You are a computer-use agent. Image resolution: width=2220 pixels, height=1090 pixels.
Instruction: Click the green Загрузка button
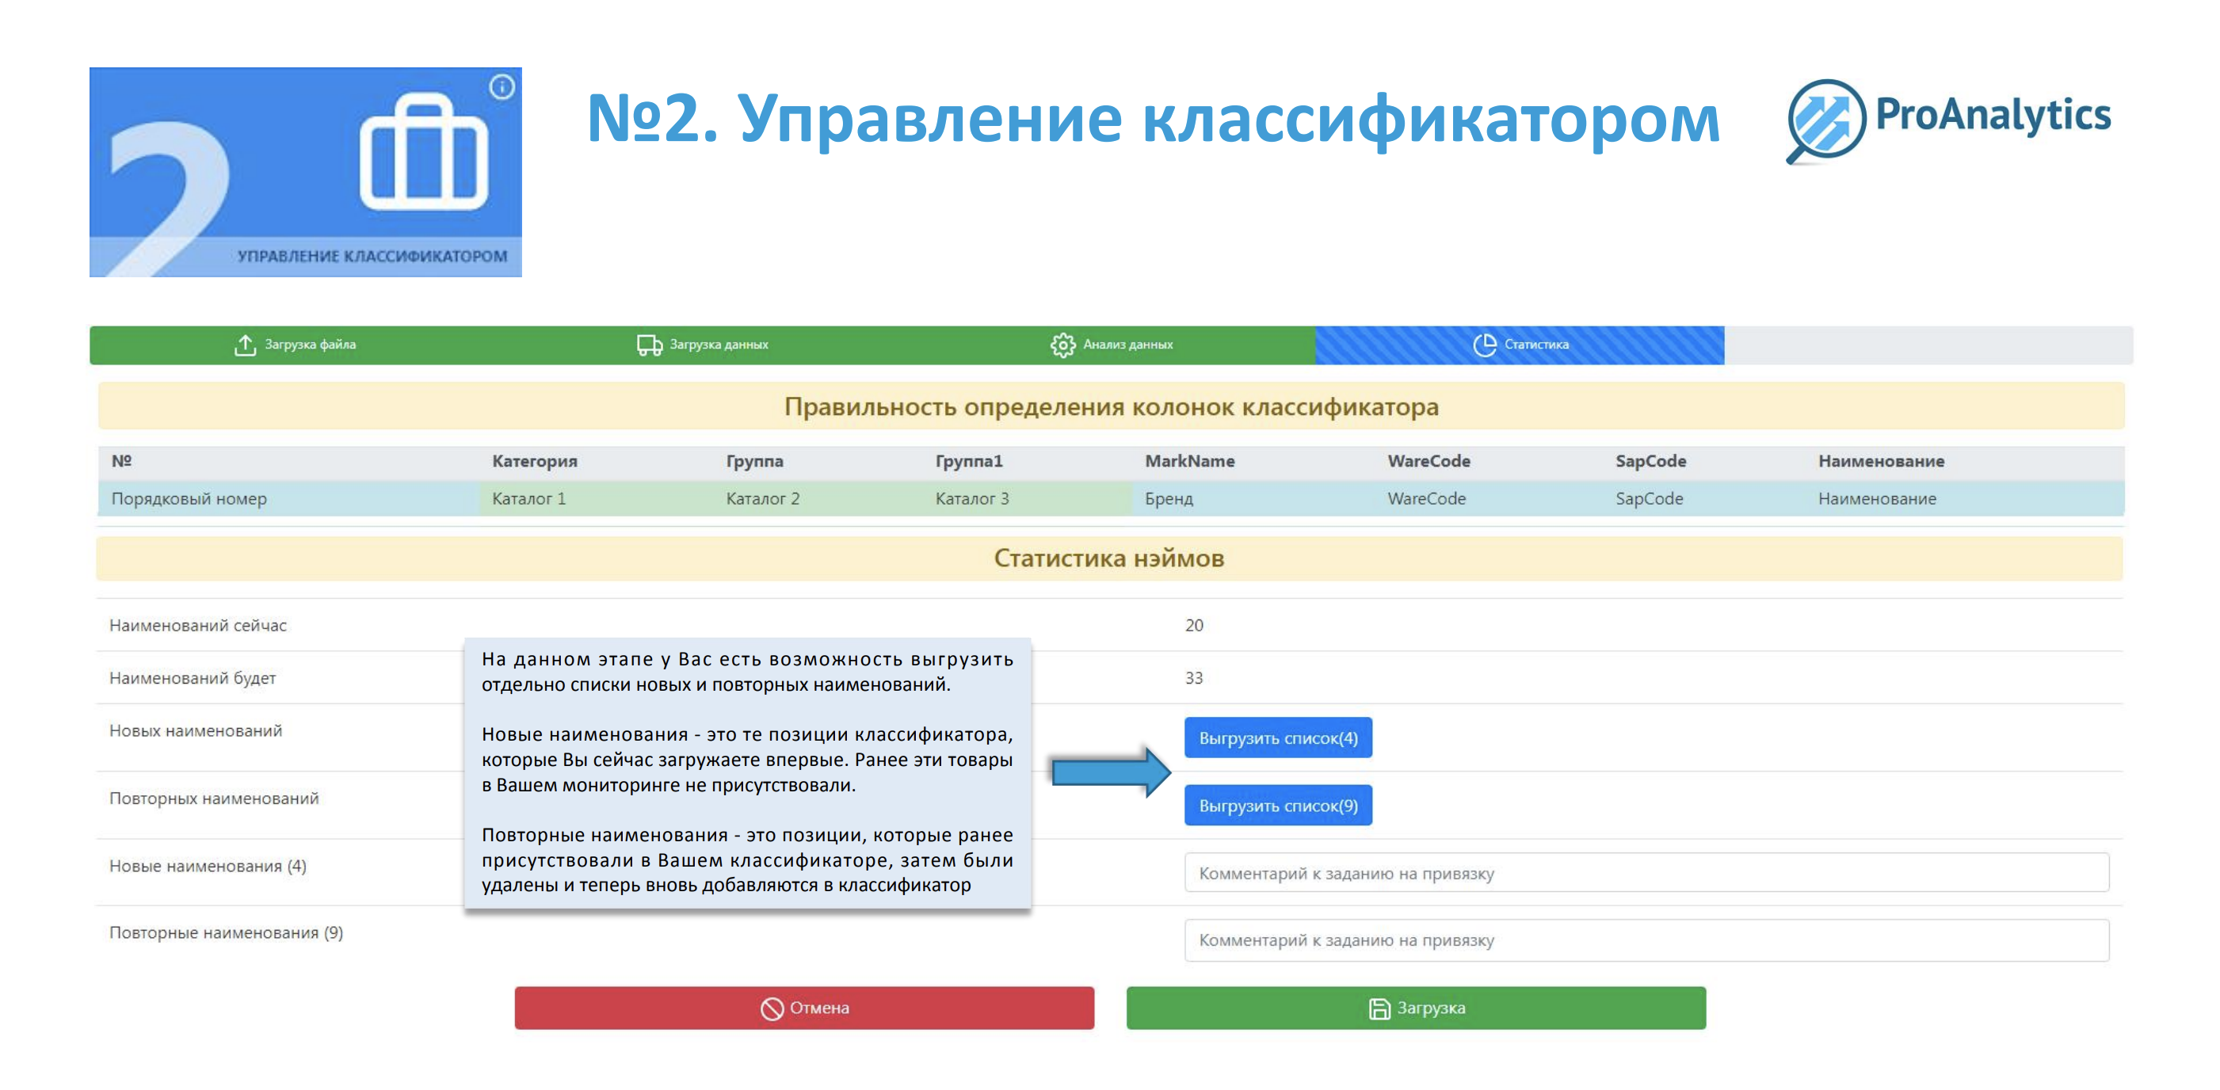click(x=1416, y=1008)
